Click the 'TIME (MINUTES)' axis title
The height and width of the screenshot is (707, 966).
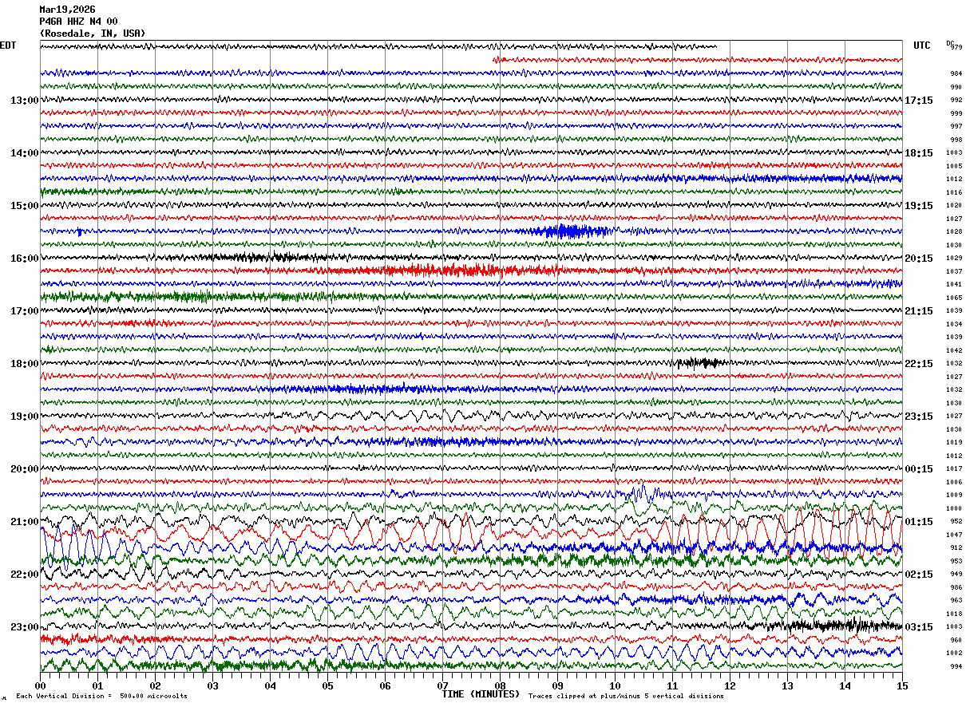(x=481, y=694)
